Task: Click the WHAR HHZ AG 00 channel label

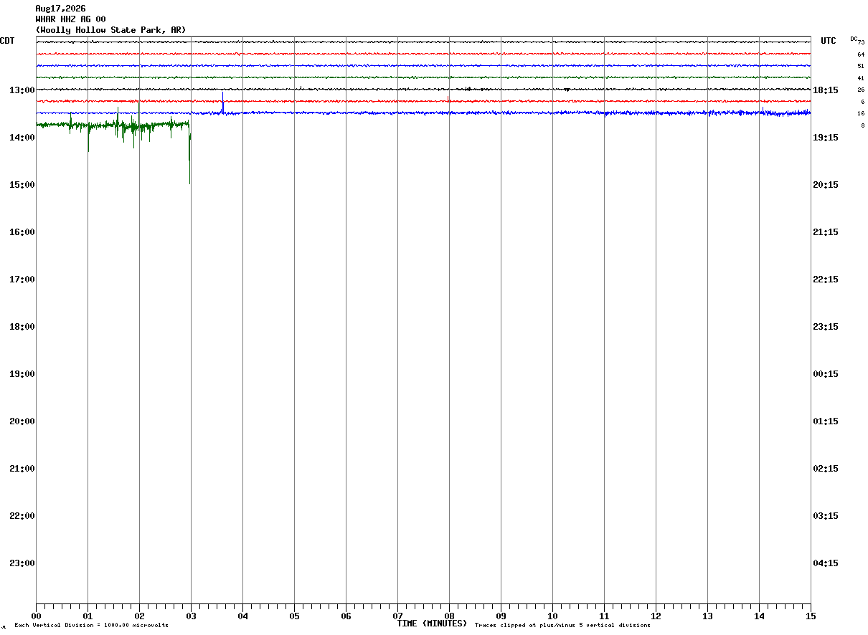Action: (x=70, y=19)
